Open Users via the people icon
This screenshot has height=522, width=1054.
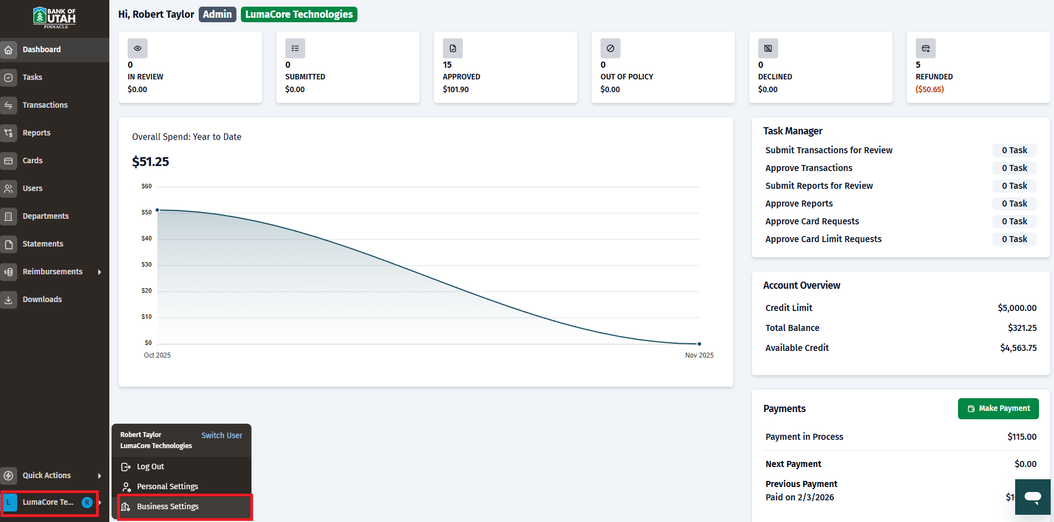(8, 189)
